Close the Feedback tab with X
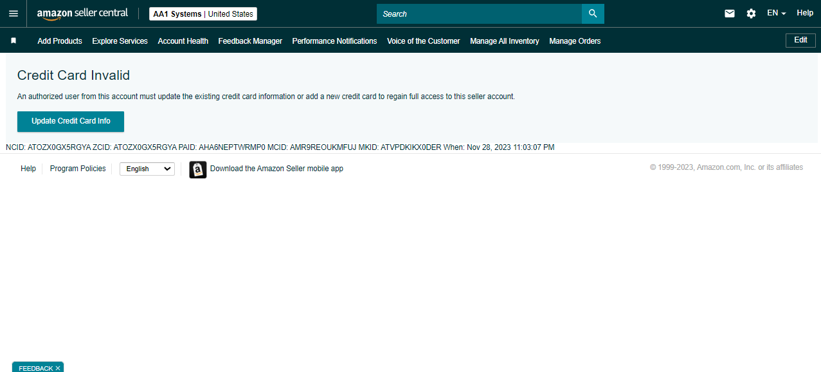 tap(58, 368)
